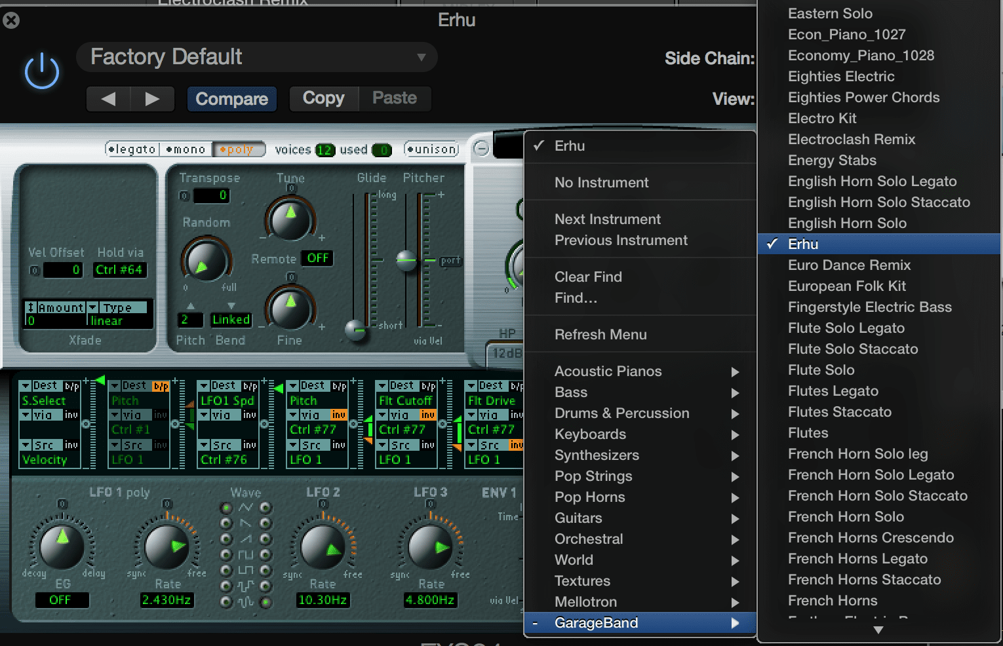Image resolution: width=1003 pixels, height=646 pixels.
Task: Click LFO 1 rate 2.430Hz value
Action: pos(167,599)
